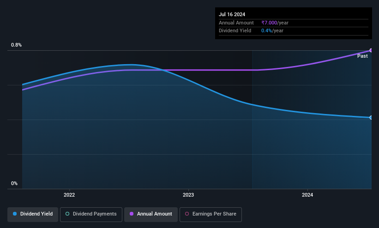Click the tooltip's Dividend Yield row label
The width and height of the screenshot is (379, 228).
point(235,31)
